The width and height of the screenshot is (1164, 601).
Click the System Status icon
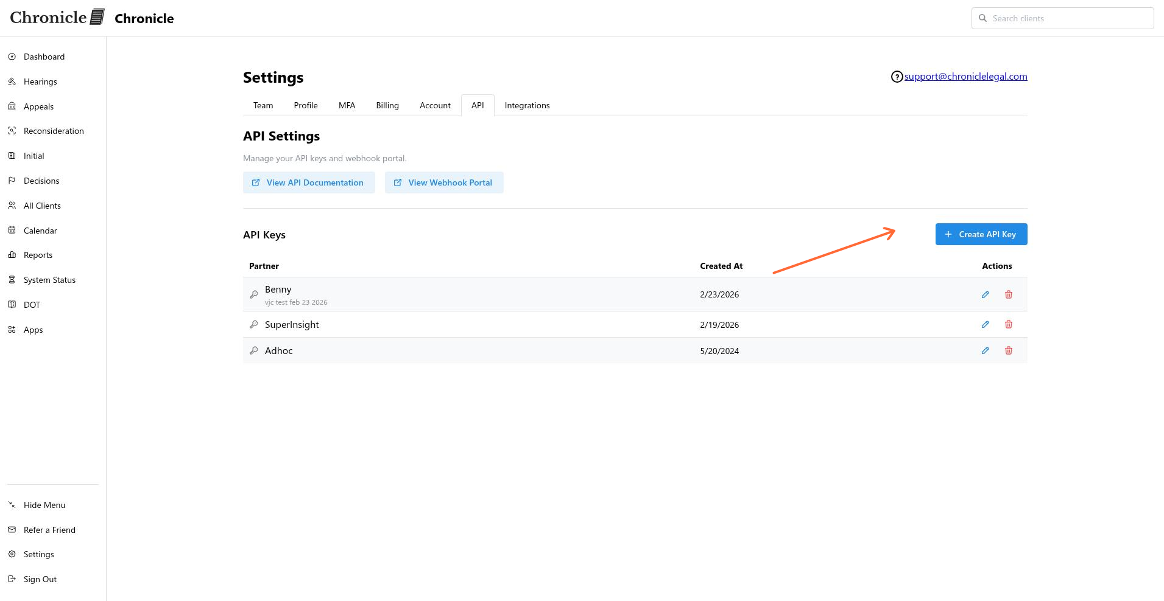click(12, 280)
